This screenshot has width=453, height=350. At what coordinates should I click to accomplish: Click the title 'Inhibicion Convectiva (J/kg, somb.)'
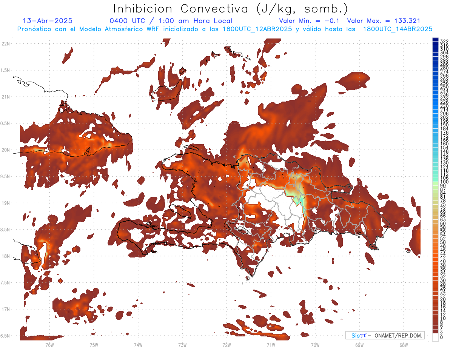click(231, 9)
